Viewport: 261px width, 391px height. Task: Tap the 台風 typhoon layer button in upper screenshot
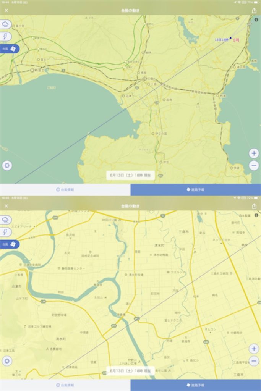[9, 49]
